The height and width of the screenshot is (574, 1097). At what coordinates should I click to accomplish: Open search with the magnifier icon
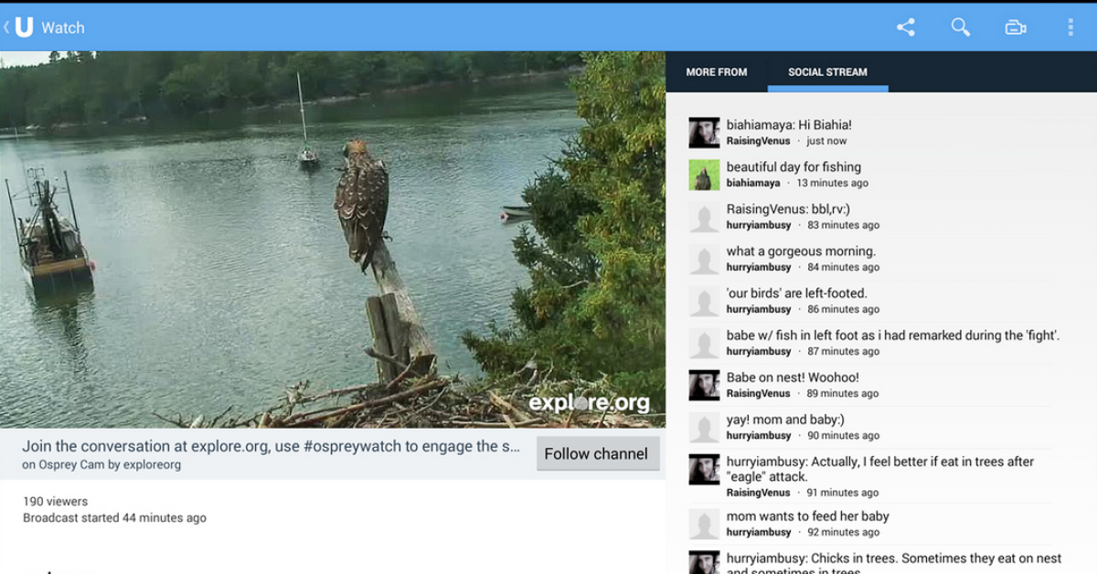(960, 27)
